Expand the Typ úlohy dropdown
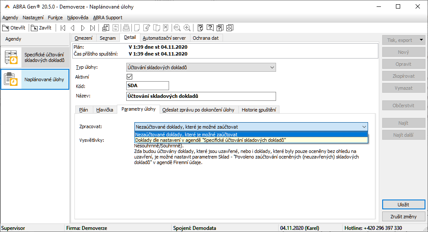 click(272, 68)
